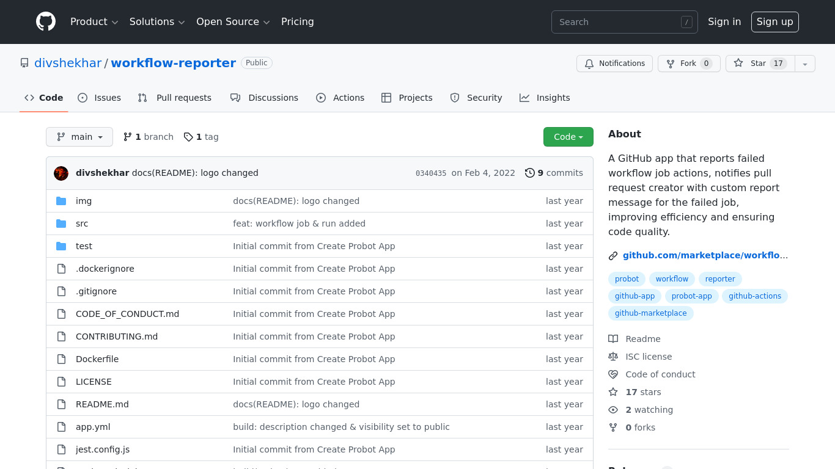The width and height of the screenshot is (835, 469).
Task: Open the README.md file
Action: (102, 404)
